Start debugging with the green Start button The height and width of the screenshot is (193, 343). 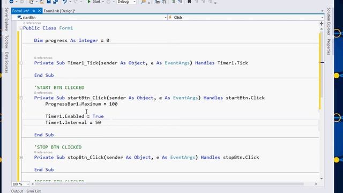point(94,2)
